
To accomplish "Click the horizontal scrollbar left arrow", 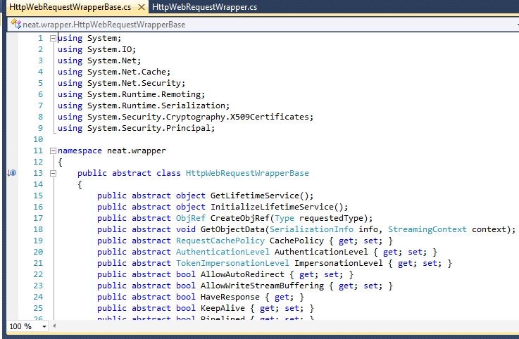I will (54, 327).
